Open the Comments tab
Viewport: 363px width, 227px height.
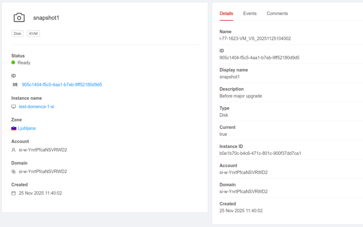pos(277,13)
